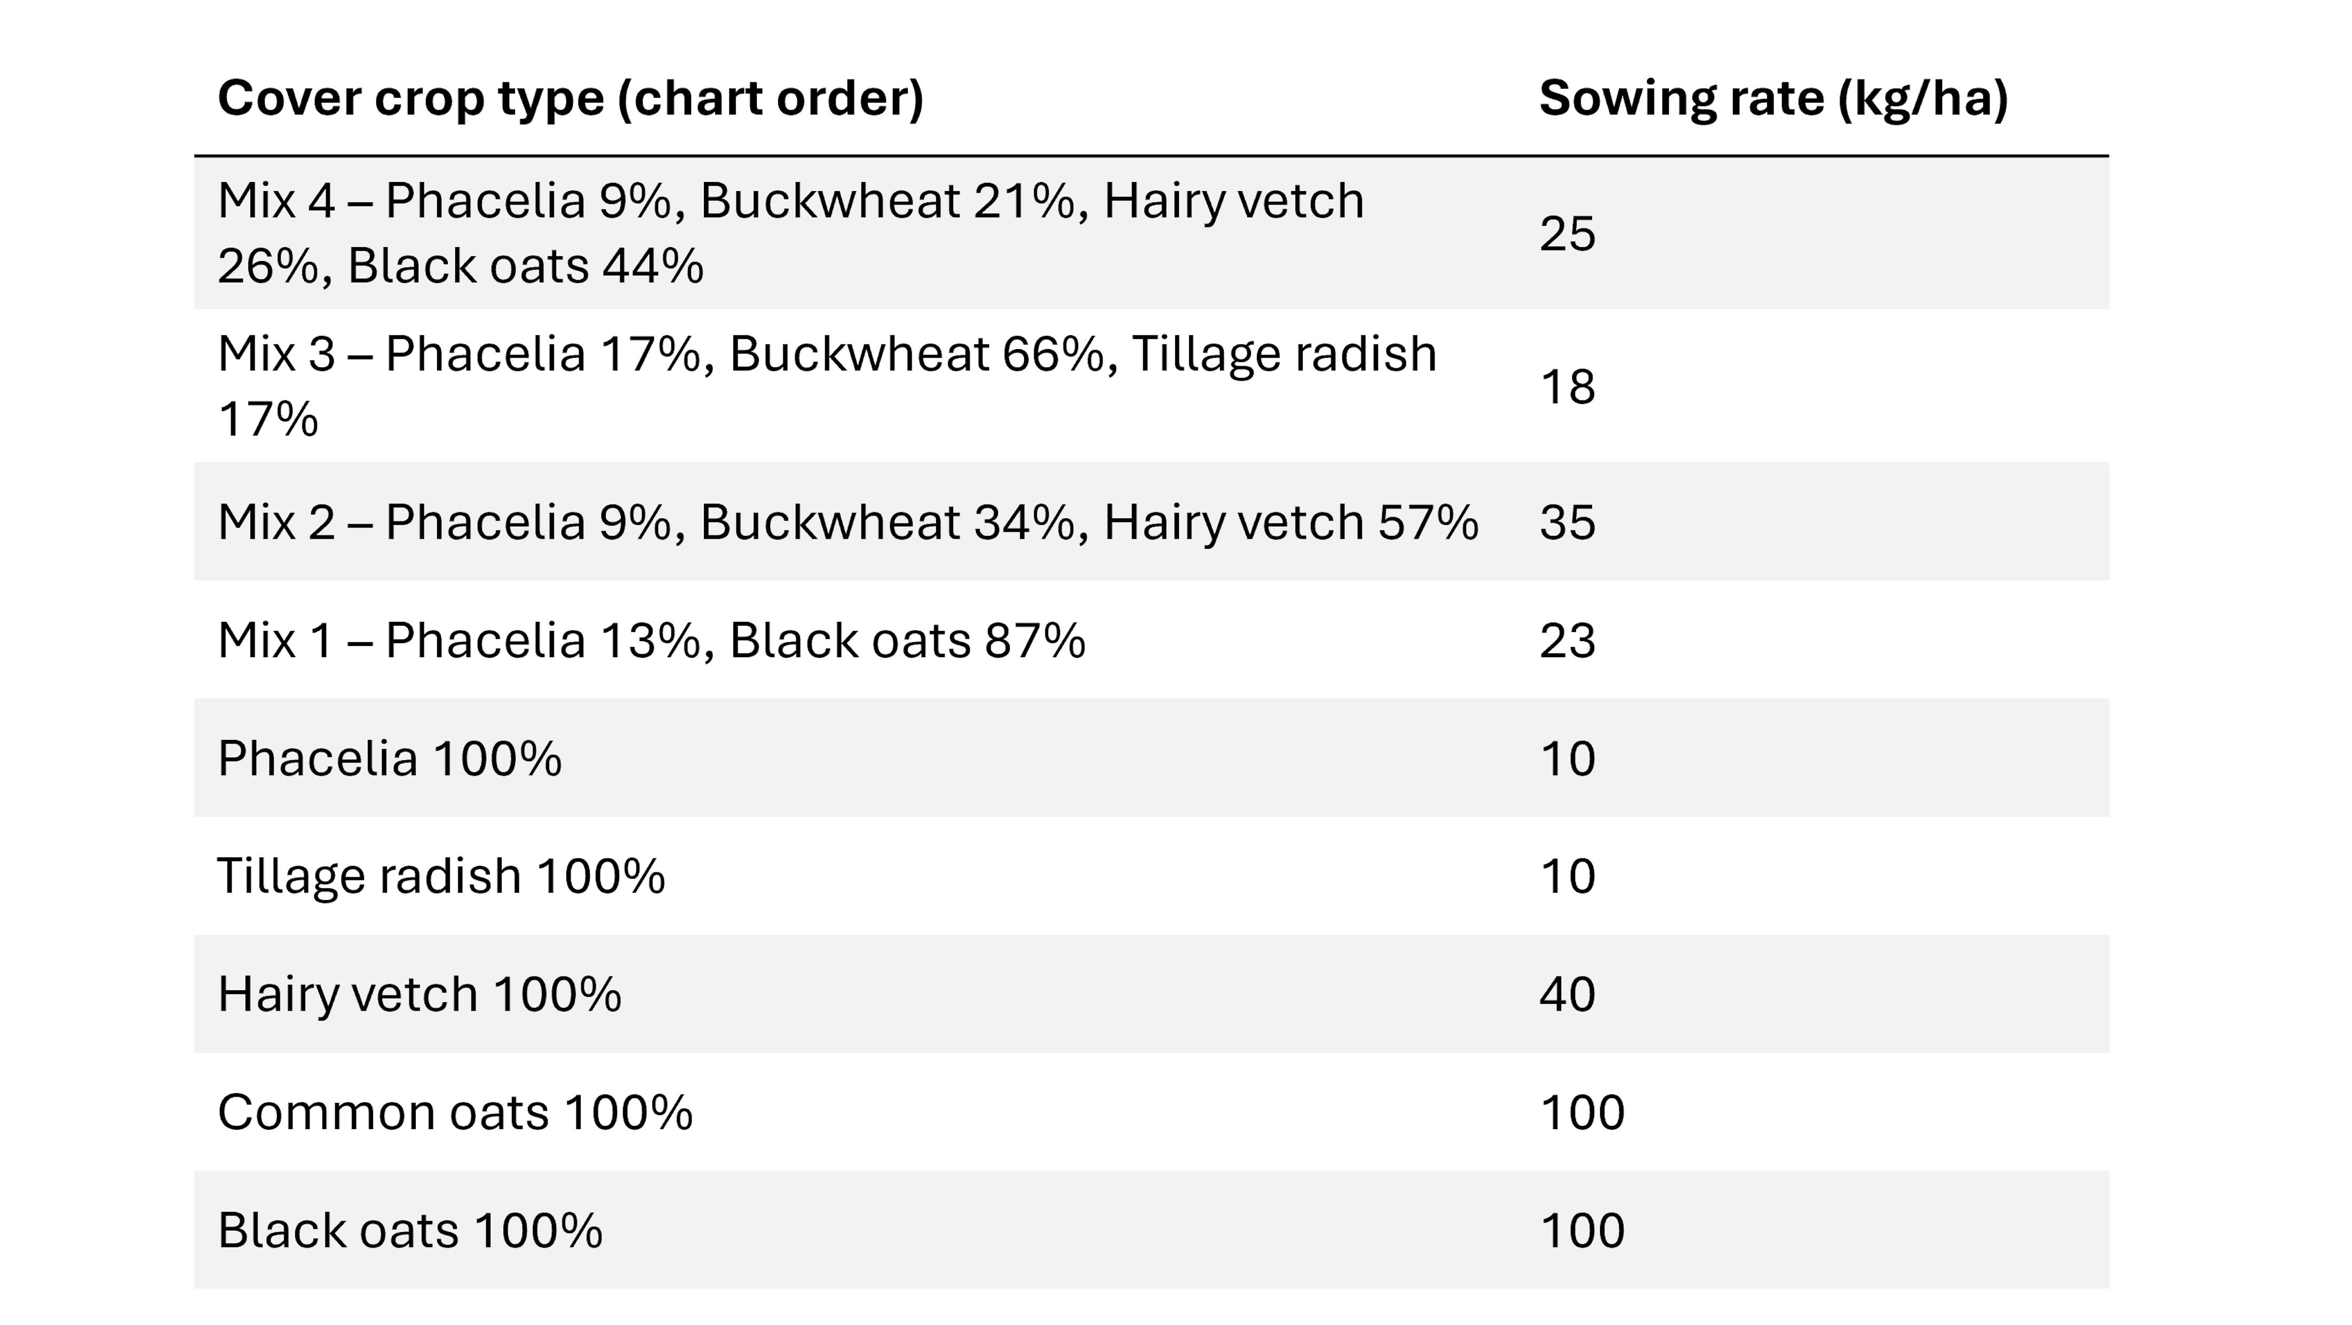Click sowing rate 18 for Mix 3
This screenshot has height=1325, width=2352.
pyautogui.click(x=1567, y=387)
